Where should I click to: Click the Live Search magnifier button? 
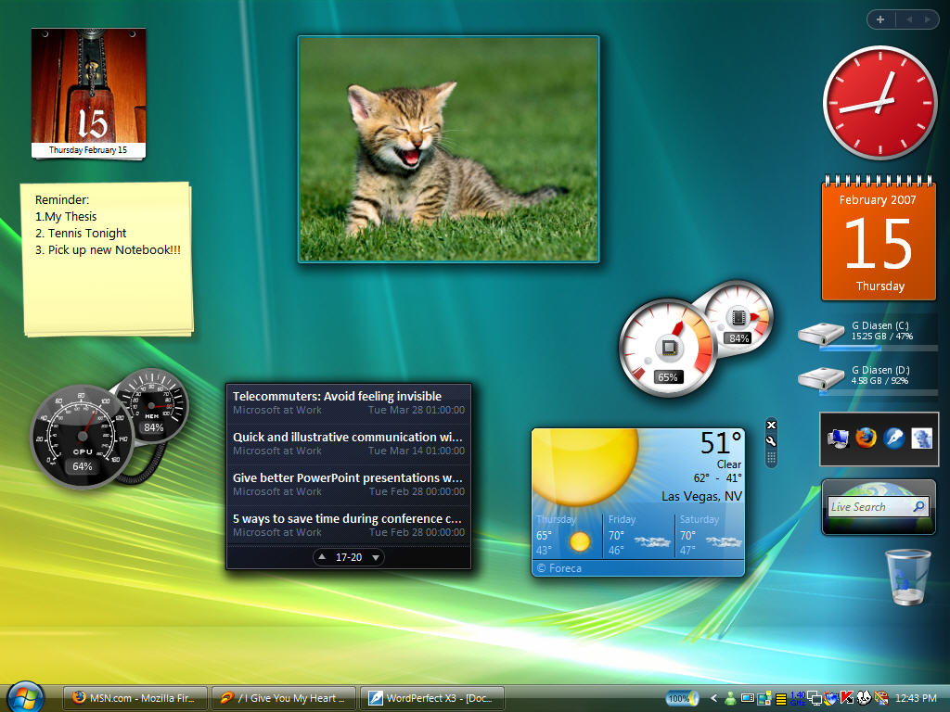pyautogui.click(x=919, y=506)
